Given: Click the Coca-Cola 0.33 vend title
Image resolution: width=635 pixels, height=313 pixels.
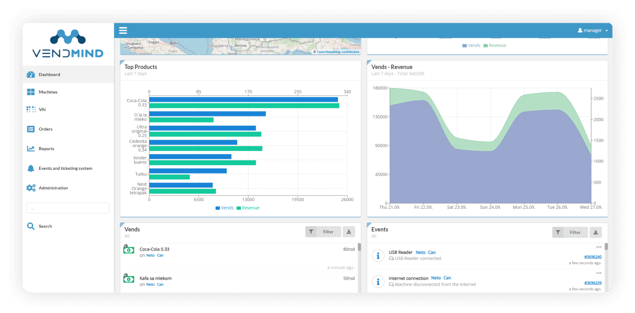Looking at the screenshot, I should click(154, 249).
